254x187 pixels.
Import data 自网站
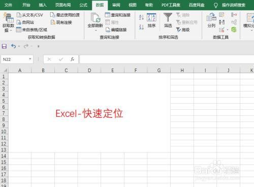point(25,22)
